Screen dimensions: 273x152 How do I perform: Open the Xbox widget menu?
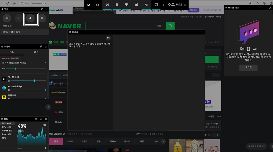tap(89, 5)
